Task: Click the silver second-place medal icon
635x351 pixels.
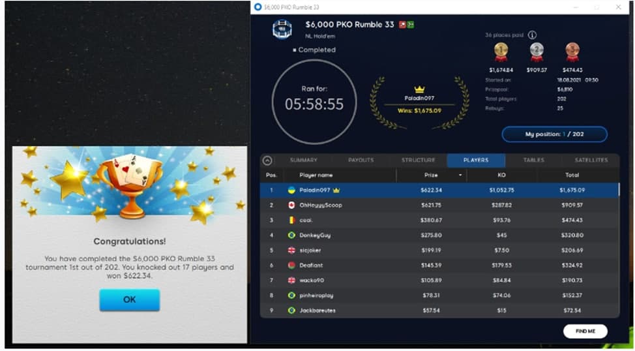Action: click(x=536, y=51)
